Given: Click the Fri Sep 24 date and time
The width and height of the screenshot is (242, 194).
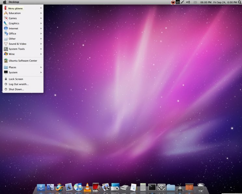Looking at the screenshot, I should click(225, 2).
